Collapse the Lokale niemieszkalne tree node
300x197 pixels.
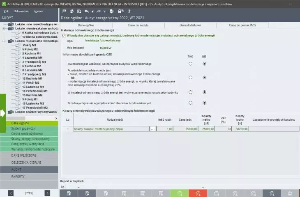4,28
